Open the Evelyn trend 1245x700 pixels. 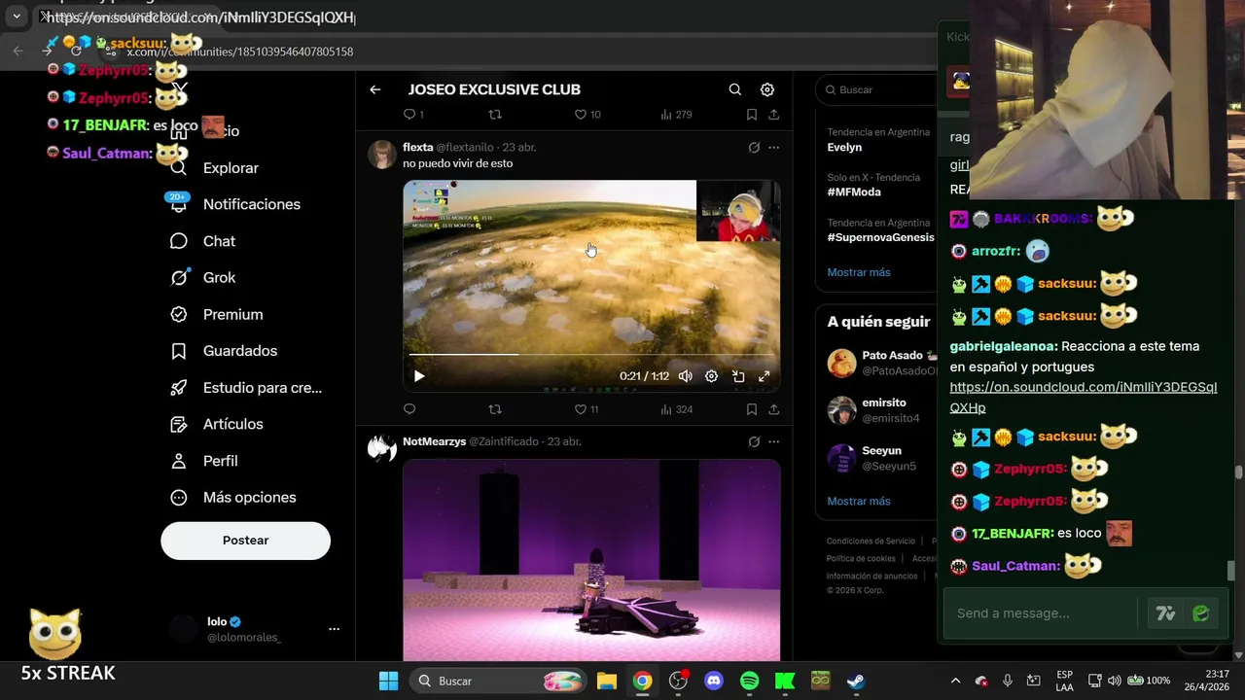coord(844,147)
